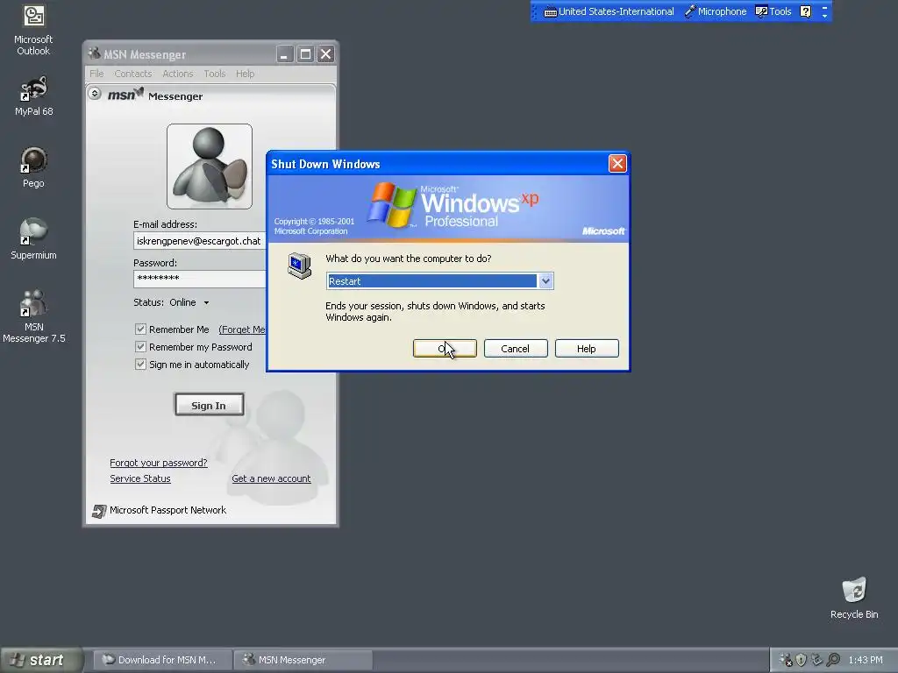
Task: Maximize the MSN Messenger window
Action: tap(306, 54)
